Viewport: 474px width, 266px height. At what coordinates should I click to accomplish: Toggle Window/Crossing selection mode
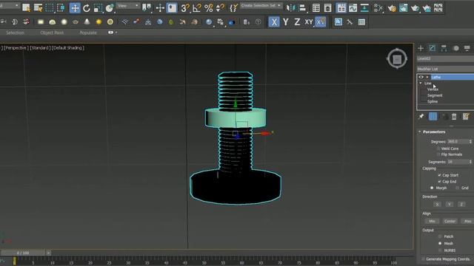pyautogui.click(x=61, y=8)
